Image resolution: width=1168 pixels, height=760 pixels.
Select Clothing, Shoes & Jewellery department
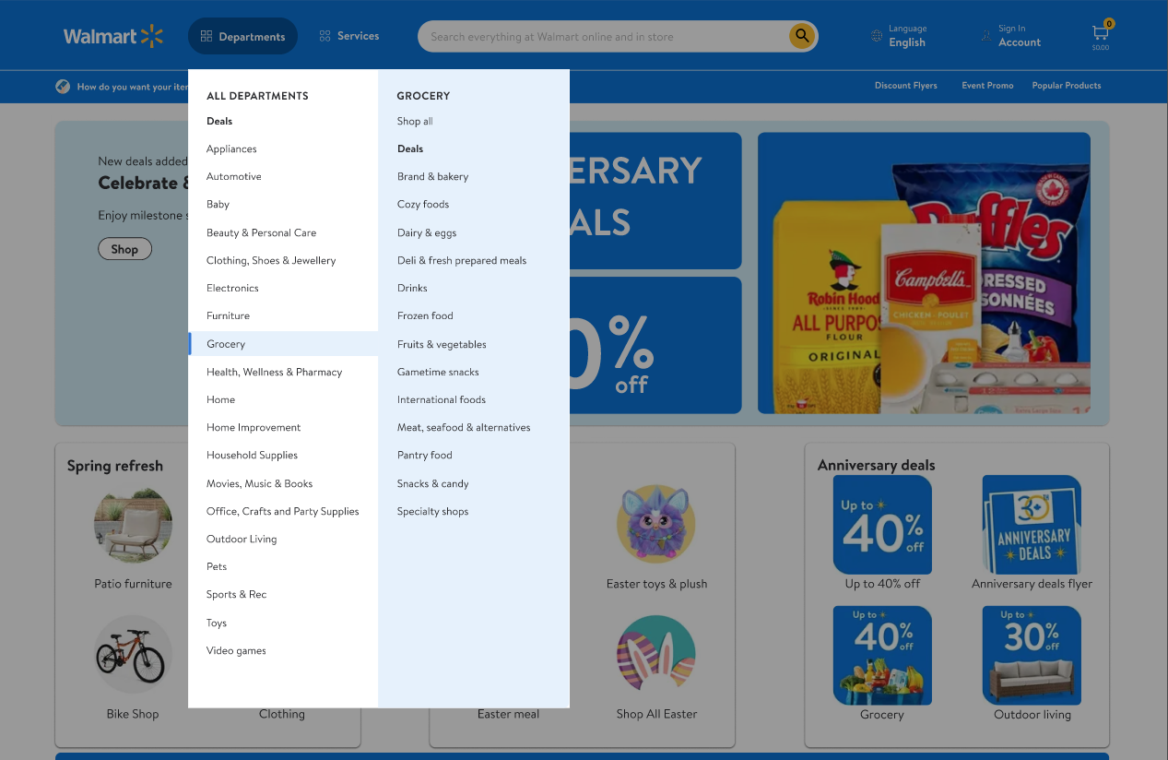pos(271,260)
